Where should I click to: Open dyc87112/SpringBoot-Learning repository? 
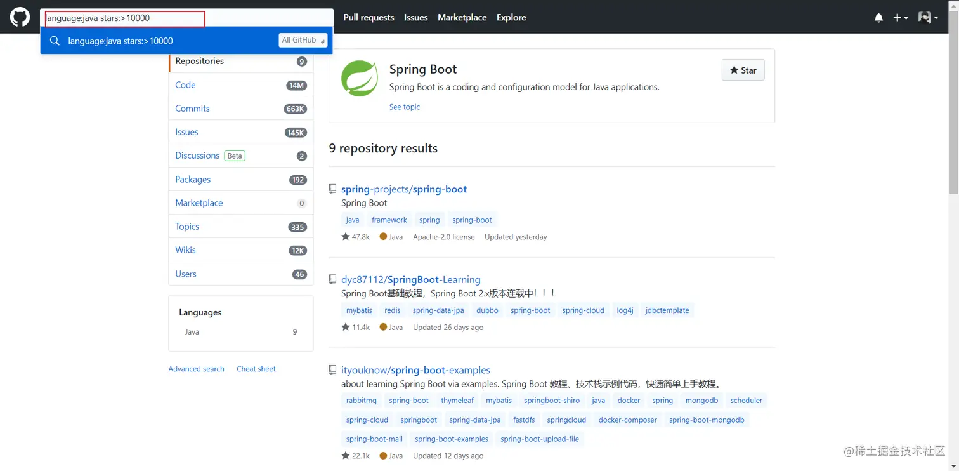pyautogui.click(x=411, y=279)
